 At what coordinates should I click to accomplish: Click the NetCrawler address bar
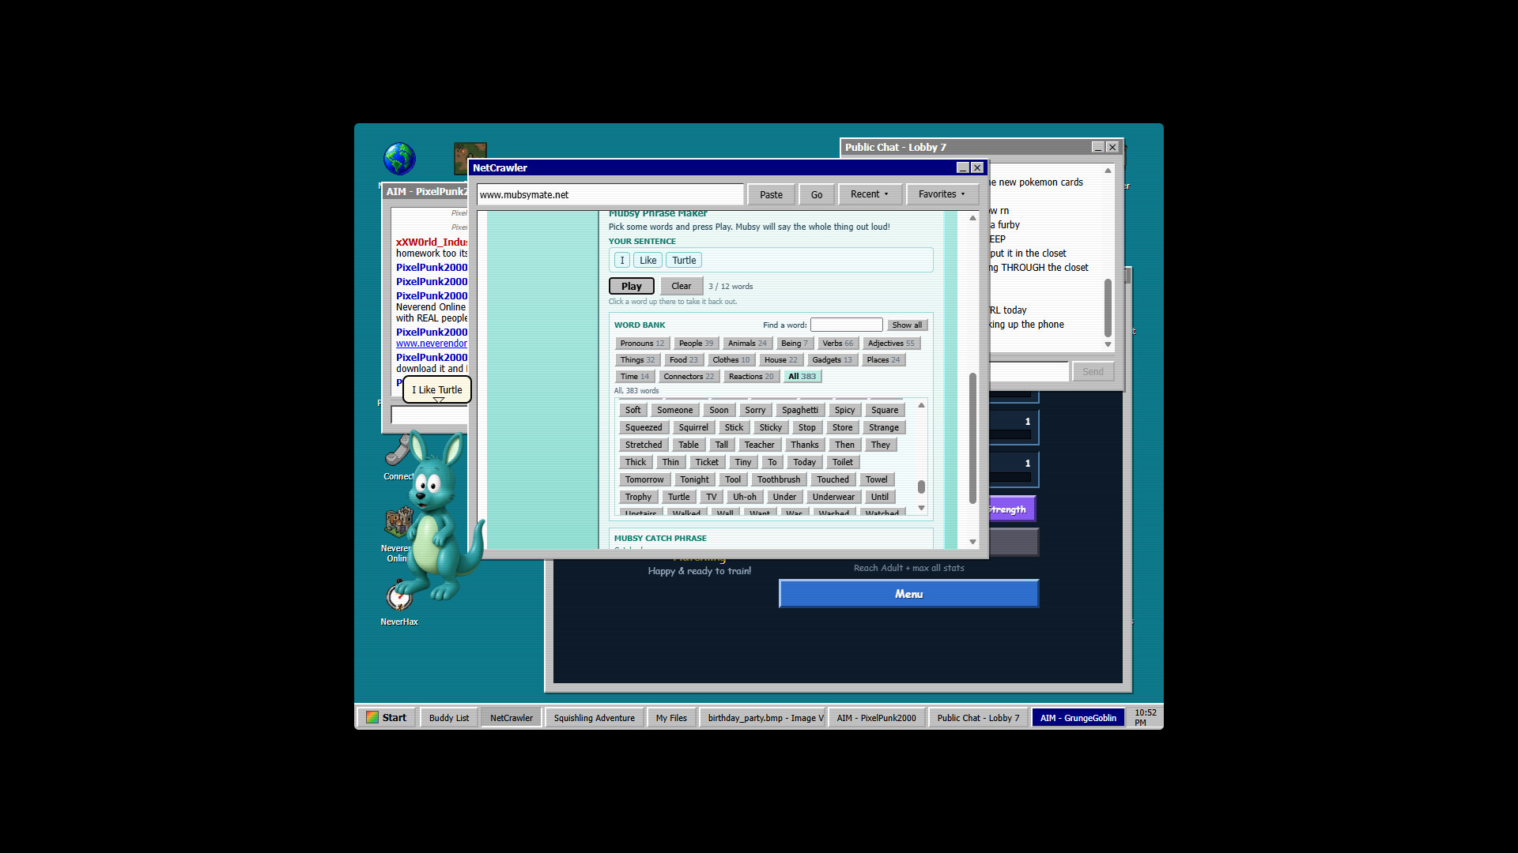610,194
